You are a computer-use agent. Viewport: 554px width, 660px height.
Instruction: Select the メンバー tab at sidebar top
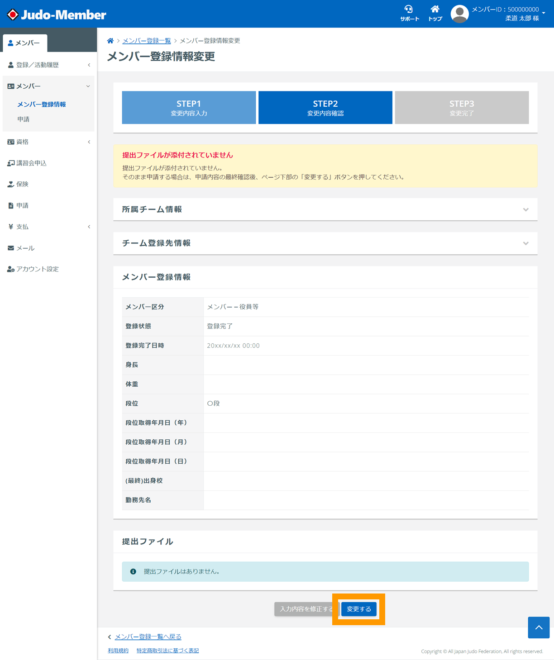pos(25,43)
